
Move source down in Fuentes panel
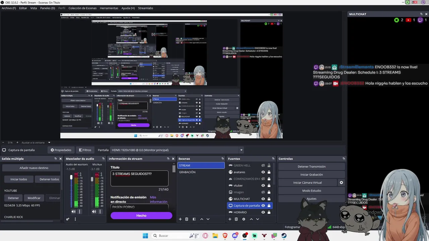[257, 219]
